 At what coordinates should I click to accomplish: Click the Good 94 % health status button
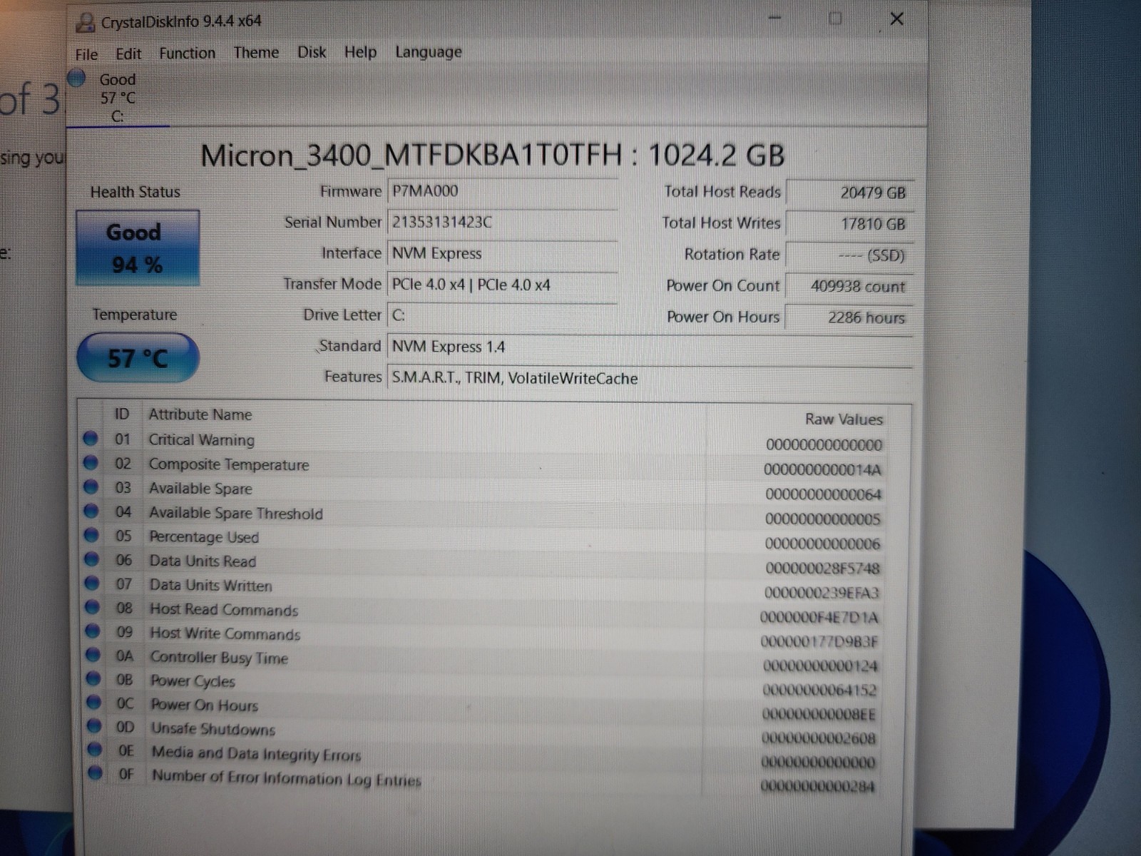[x=138, y=248]
